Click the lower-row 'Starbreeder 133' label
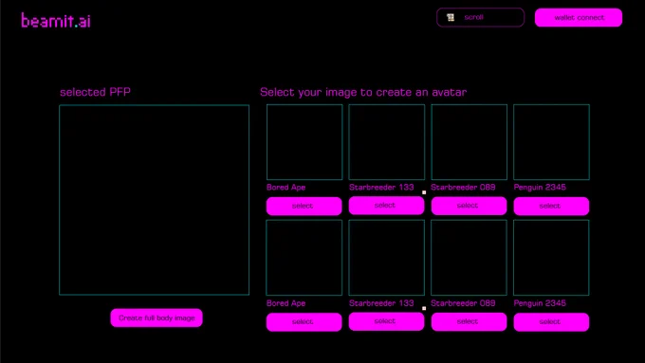The image size is (645, 363). [381, 303]
